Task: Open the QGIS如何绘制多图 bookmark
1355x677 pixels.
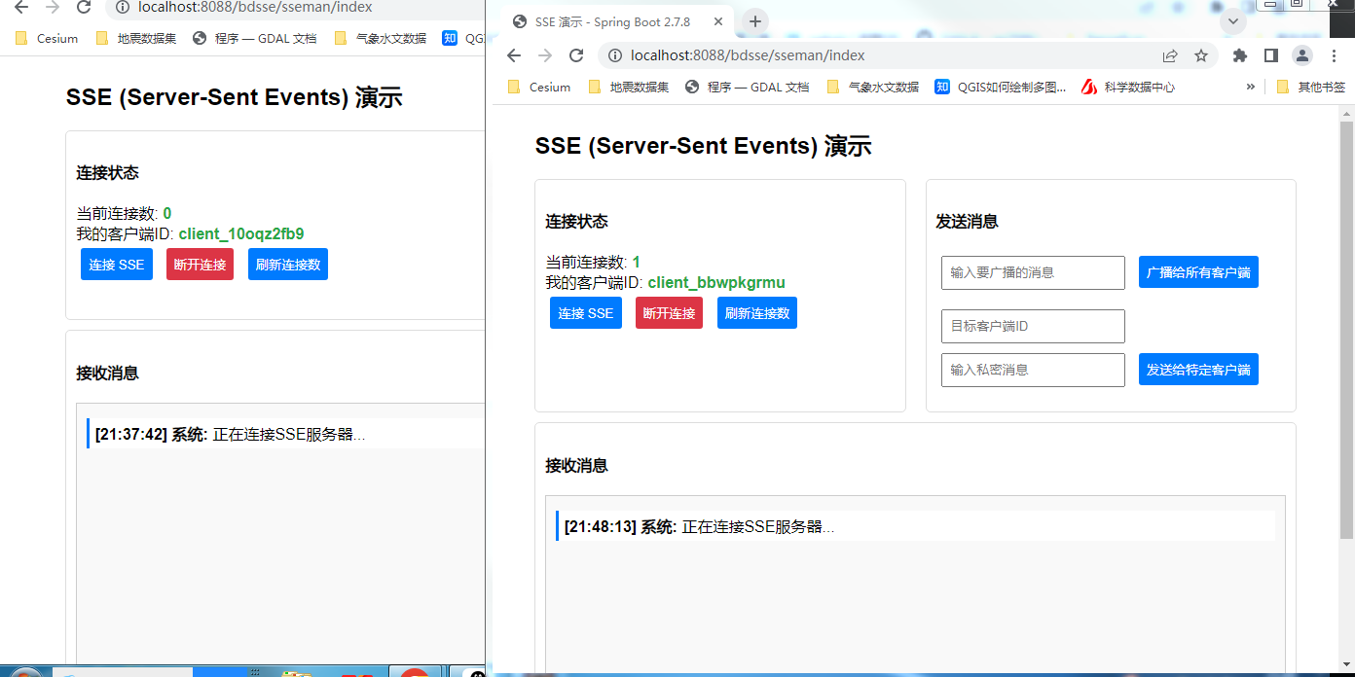Action: point(1001,87)
